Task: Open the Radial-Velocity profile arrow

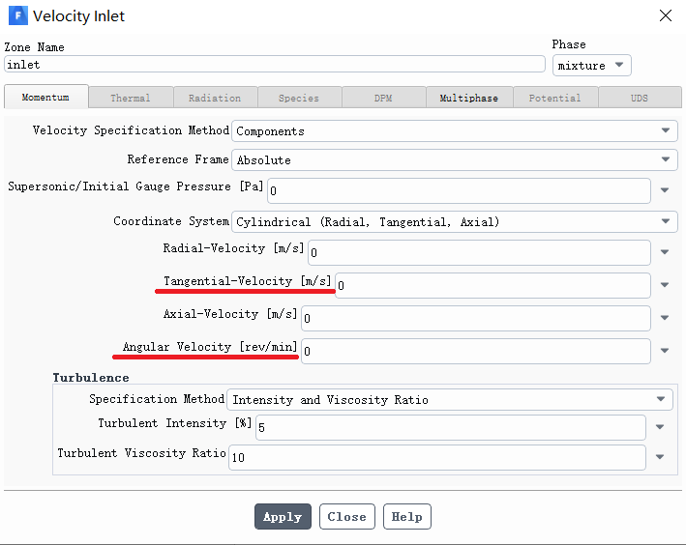Action: 665,253
